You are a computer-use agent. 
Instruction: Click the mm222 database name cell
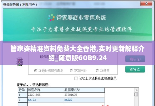(x=84, y=100)
